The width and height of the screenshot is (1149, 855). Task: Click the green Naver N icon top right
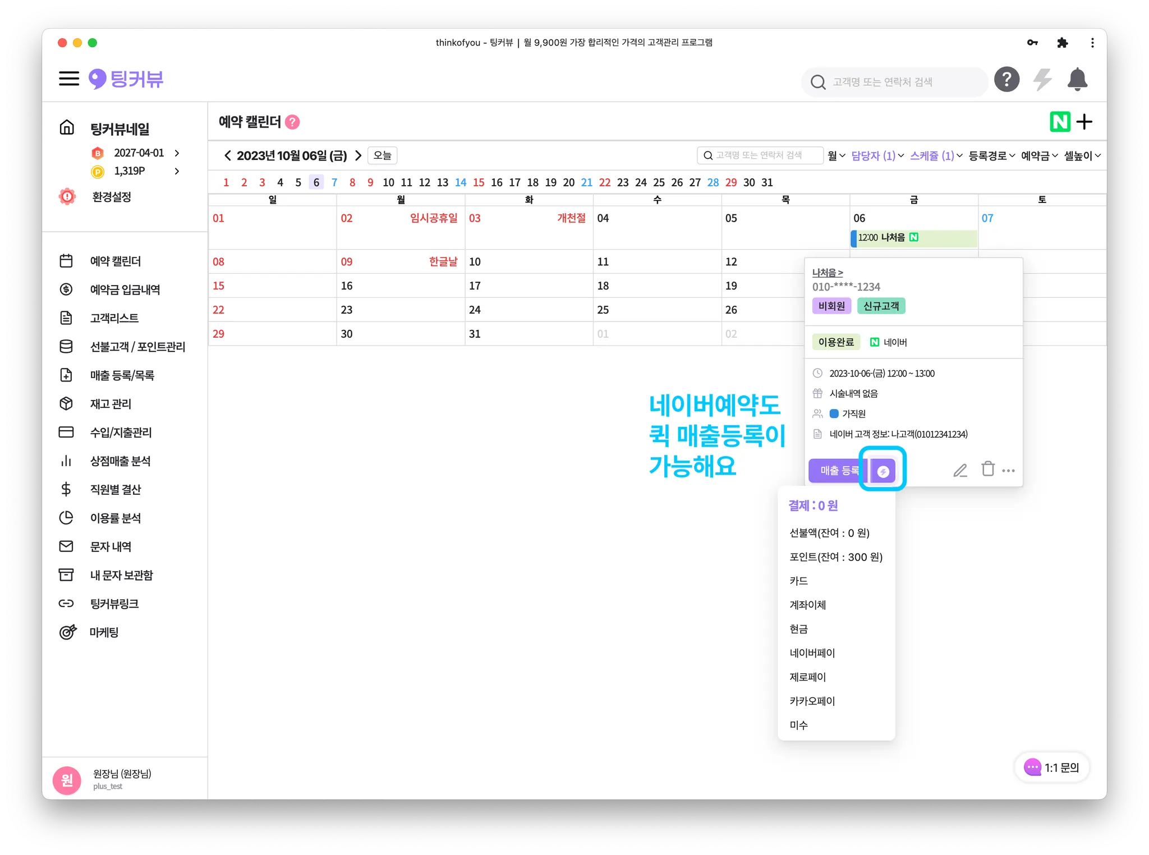tap(1060, 122)
